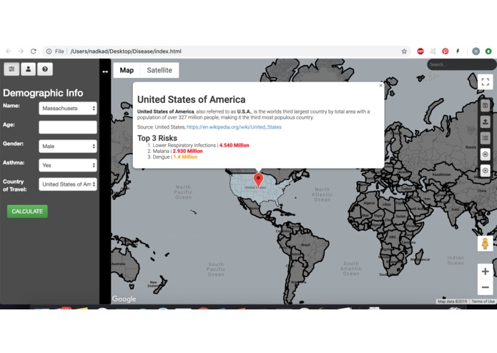Click the 4.540 Million risk value
Viewport: 497px width, 353px height.
tap(235, 145)
